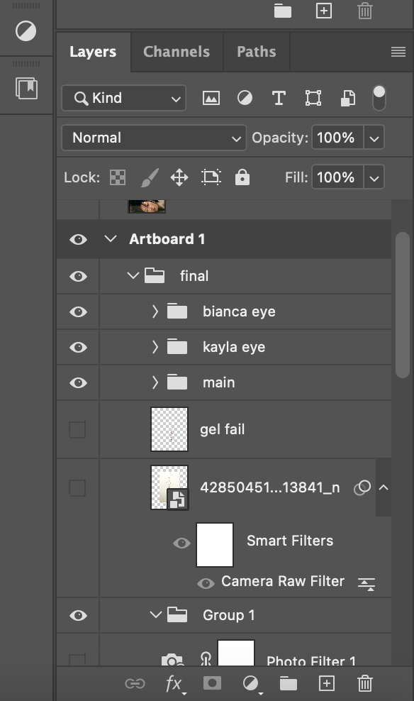Click the Lock all padlock icon
The height and width of the screenshot is (701, 414).
coord(242,177)
